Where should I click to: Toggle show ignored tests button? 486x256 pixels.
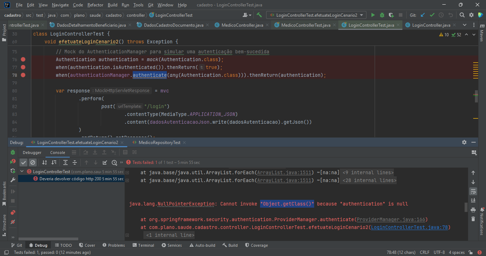coord(33,162)
